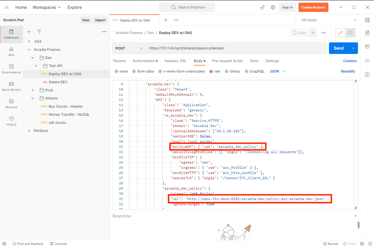Open the API Demo environment dropdown
The image size is (374, 247).
(329, 20)
